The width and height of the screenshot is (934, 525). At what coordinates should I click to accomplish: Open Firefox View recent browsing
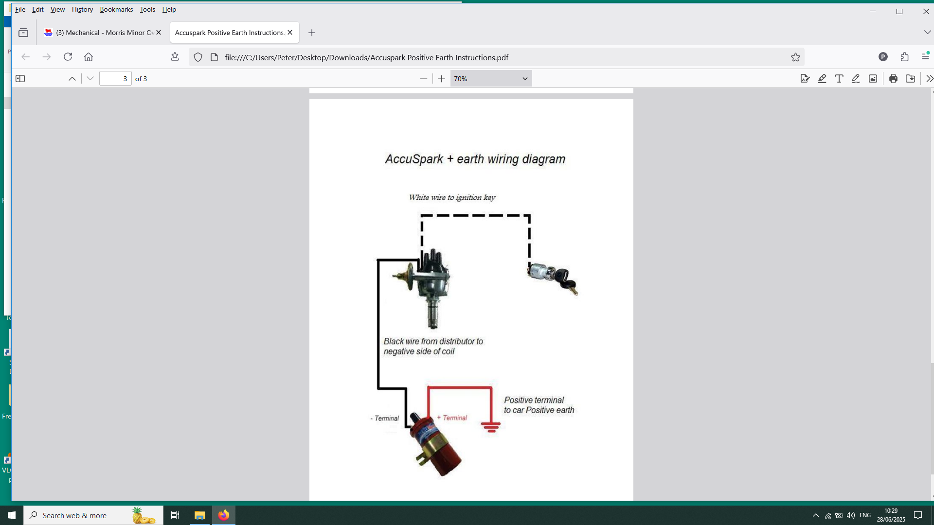pyautogui.click(x=23, y=33)
